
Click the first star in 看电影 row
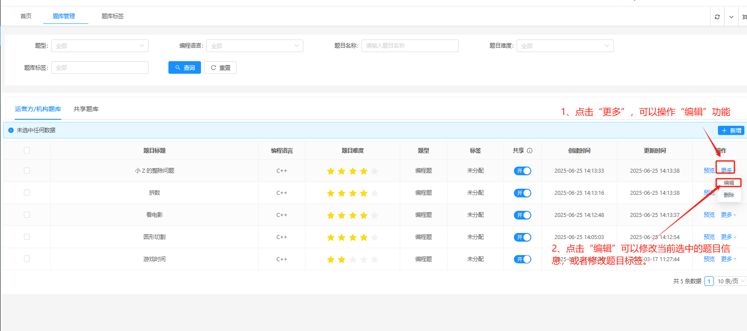pos(331,215)
